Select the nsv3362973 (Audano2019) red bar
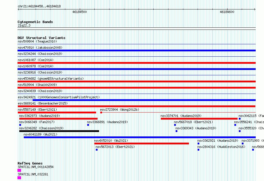The image size is (264, 181). 58,119
